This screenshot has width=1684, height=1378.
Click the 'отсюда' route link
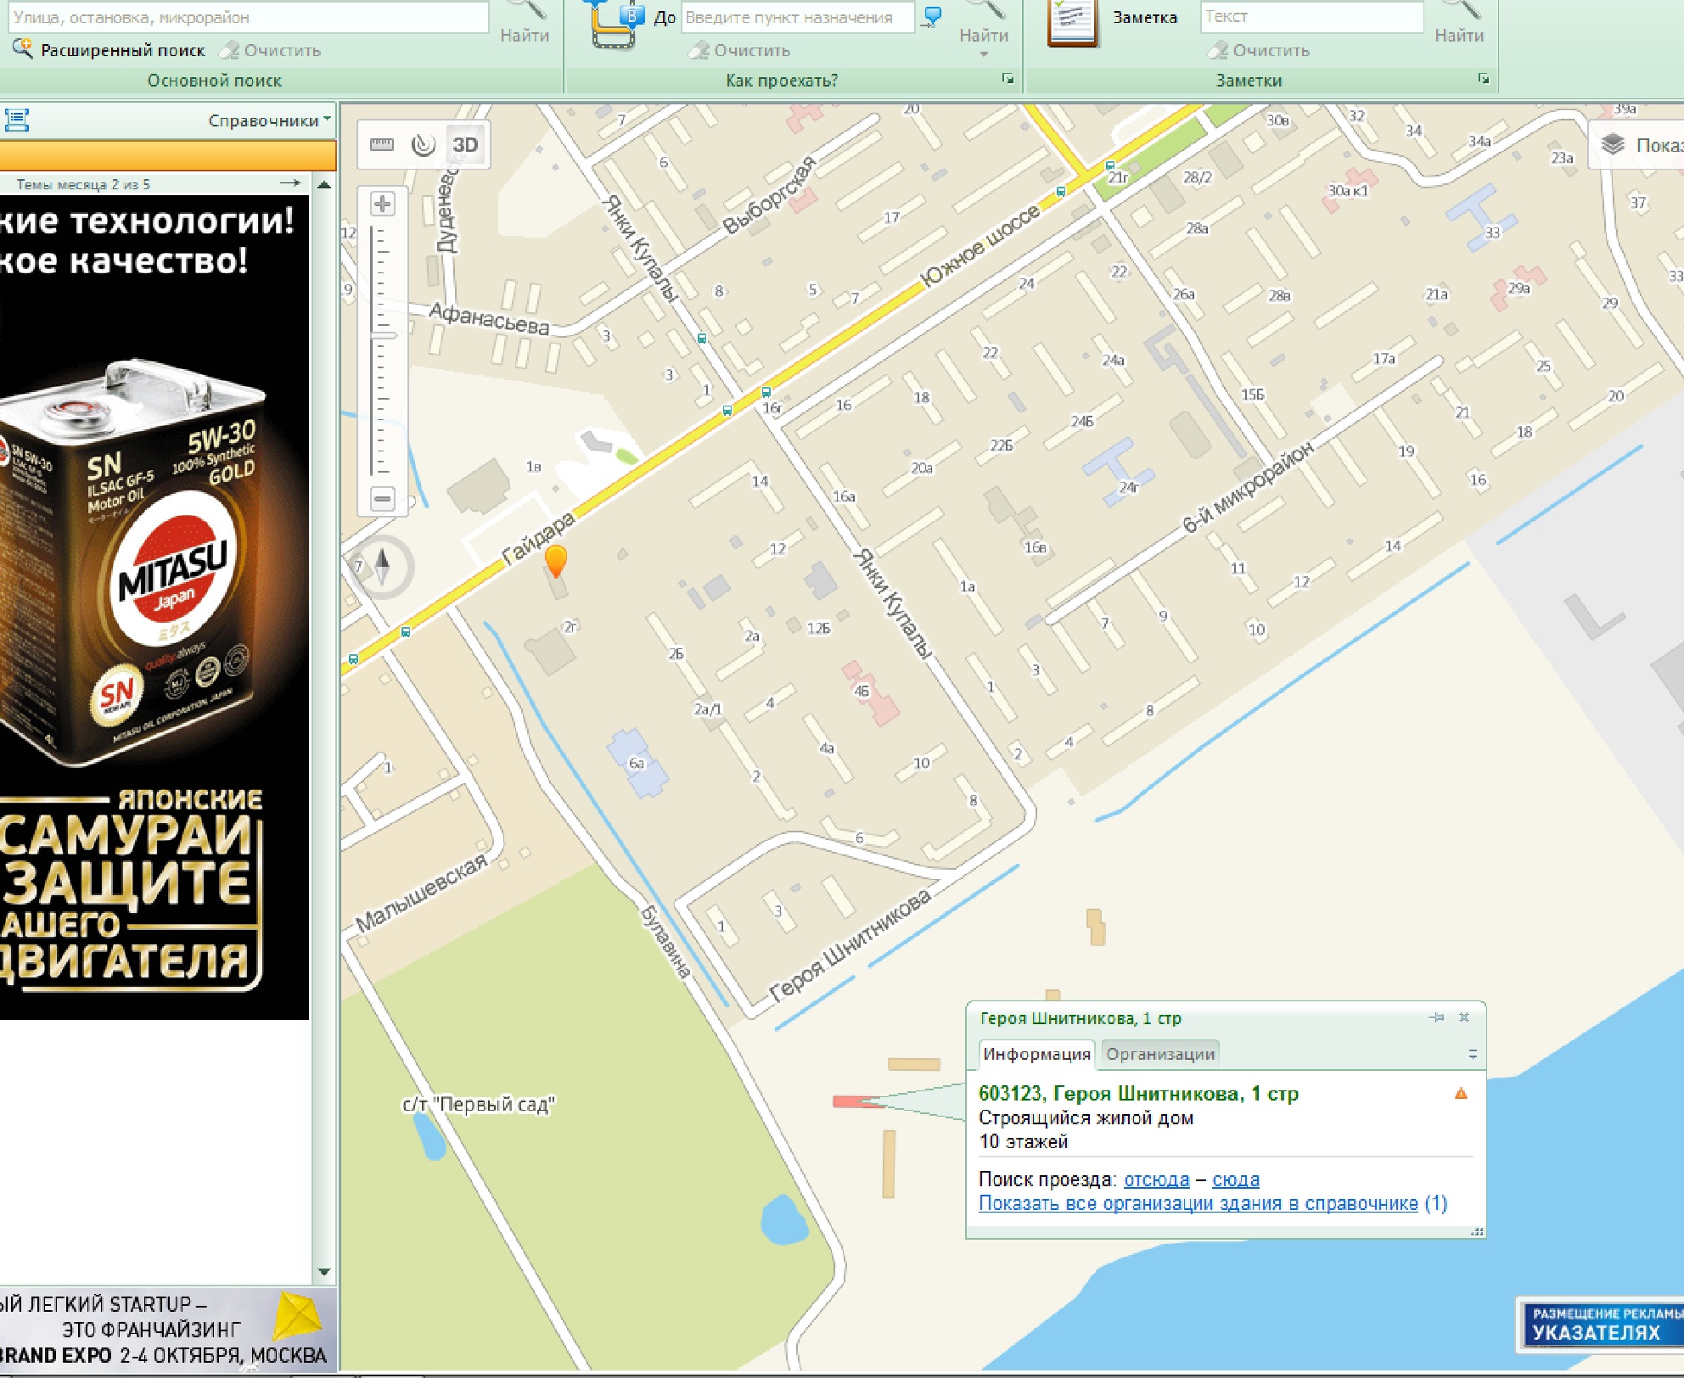point(1156,1179)
